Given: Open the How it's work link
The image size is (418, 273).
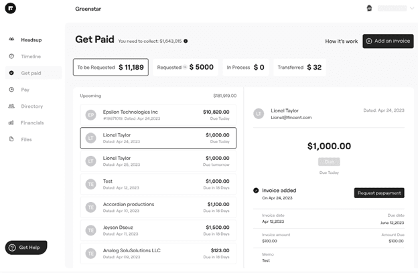Looking at the screenshot, I should pos(341,41).
